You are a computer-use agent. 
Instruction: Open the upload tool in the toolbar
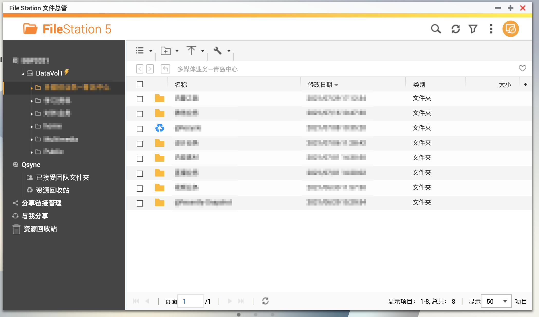coord(191,51)
